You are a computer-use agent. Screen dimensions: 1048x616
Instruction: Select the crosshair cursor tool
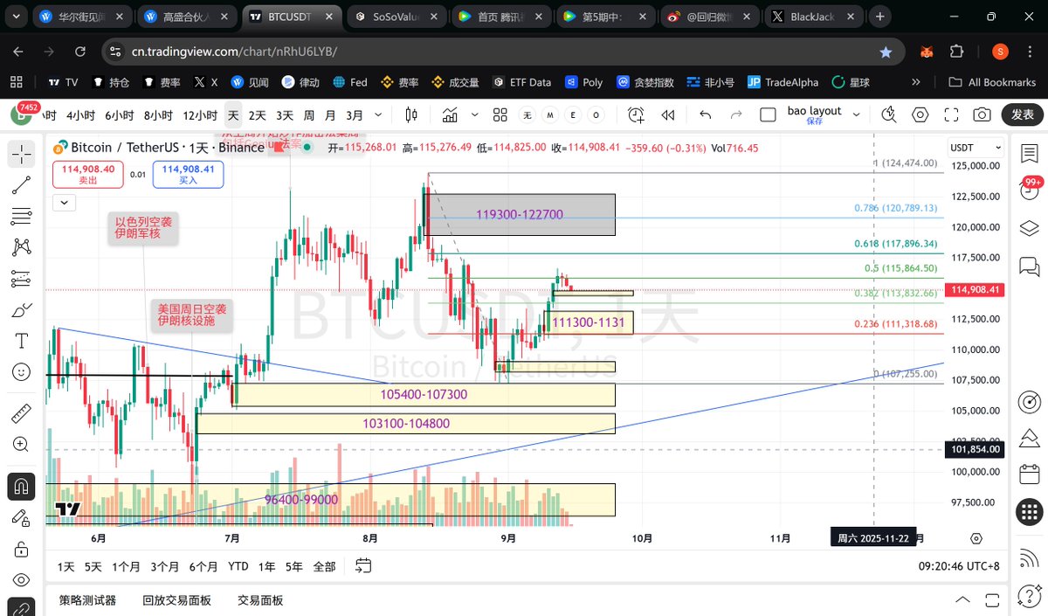pos(22,153)
